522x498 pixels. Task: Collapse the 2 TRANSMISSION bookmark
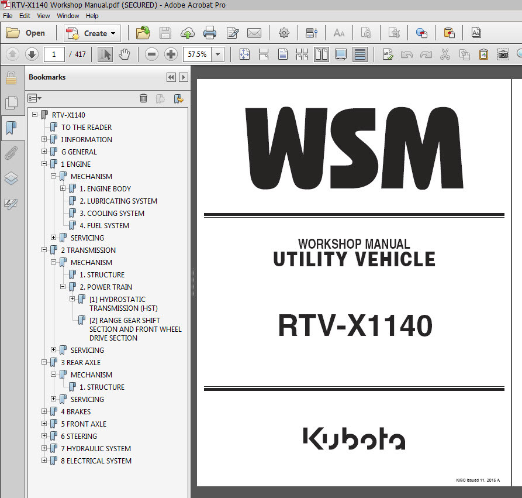[x=44, y=250]
